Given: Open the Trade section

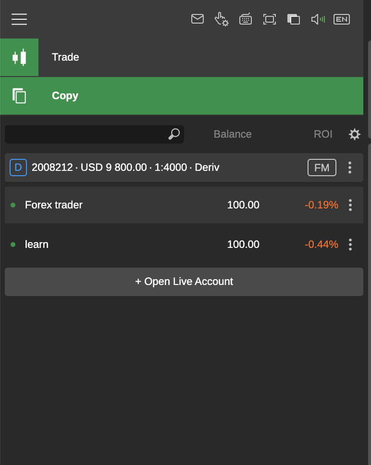Looking at the screenshot, I should 65,57.
